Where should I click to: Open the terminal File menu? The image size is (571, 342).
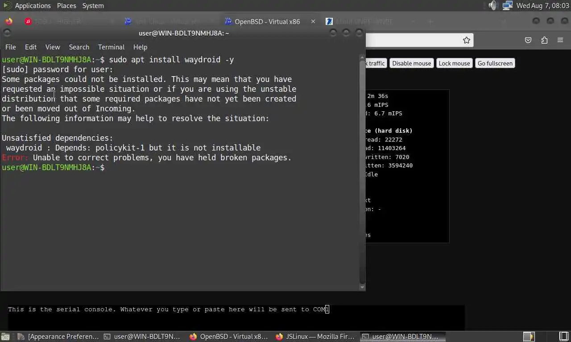click(10, 47)
